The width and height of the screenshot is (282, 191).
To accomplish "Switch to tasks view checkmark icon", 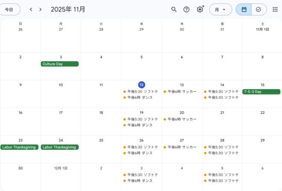I will click(x=258, y=9).
